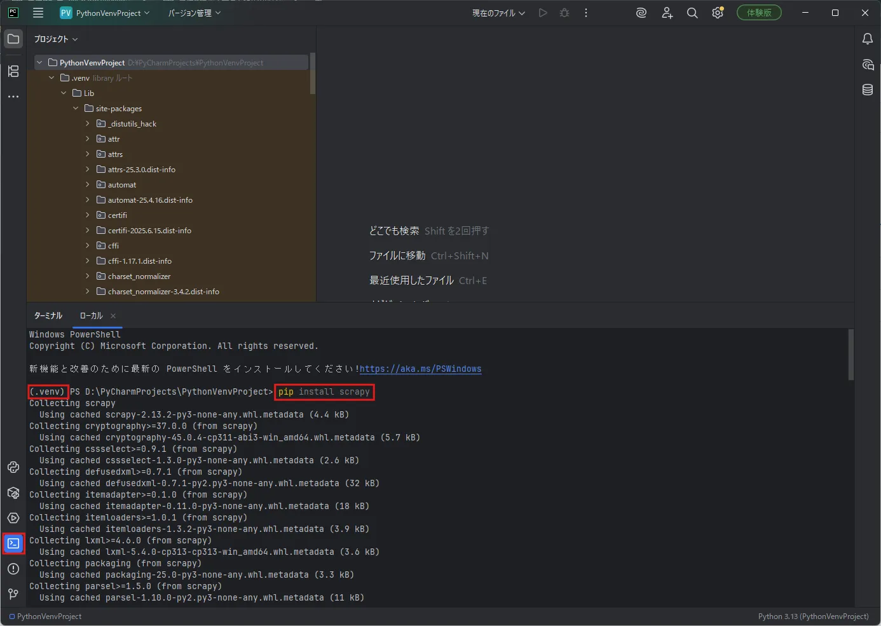Click the terminal vertical scrollbar
The width and height of the screenshot is (881, 626).
tap(851, 355)
